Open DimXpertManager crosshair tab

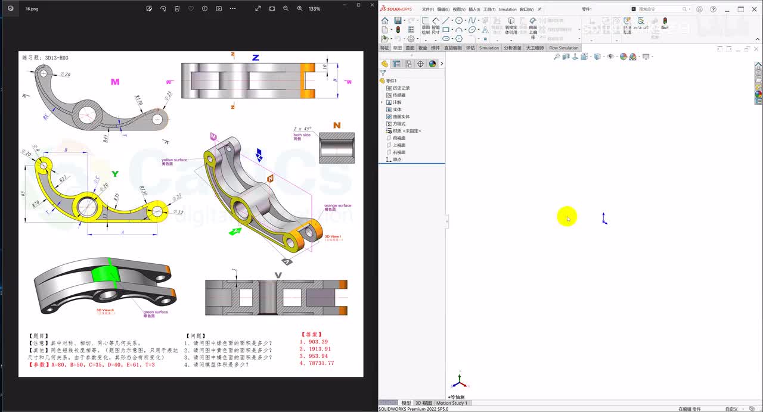click(420, 64)
